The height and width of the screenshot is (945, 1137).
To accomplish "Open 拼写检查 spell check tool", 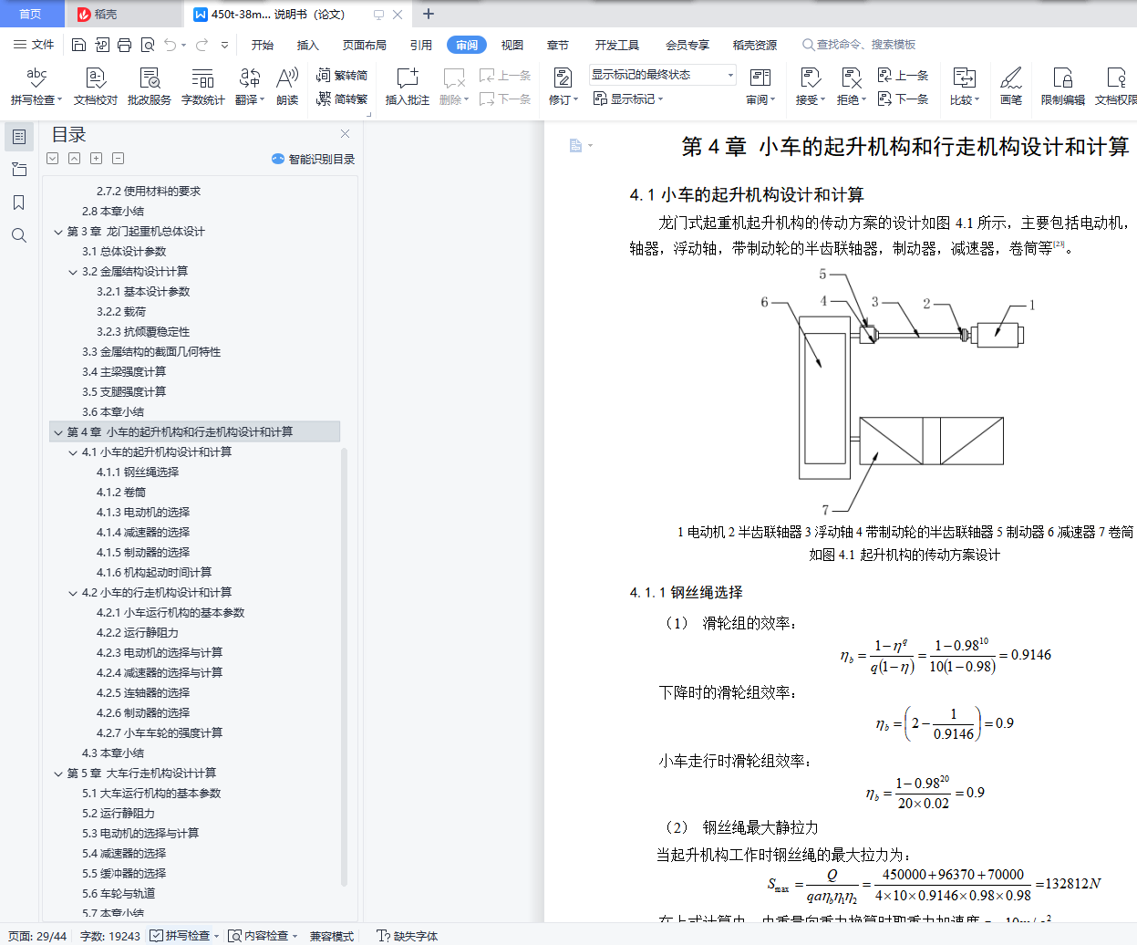I will click(36, 87).
